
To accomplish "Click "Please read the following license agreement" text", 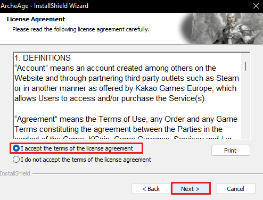I will 81,29.
